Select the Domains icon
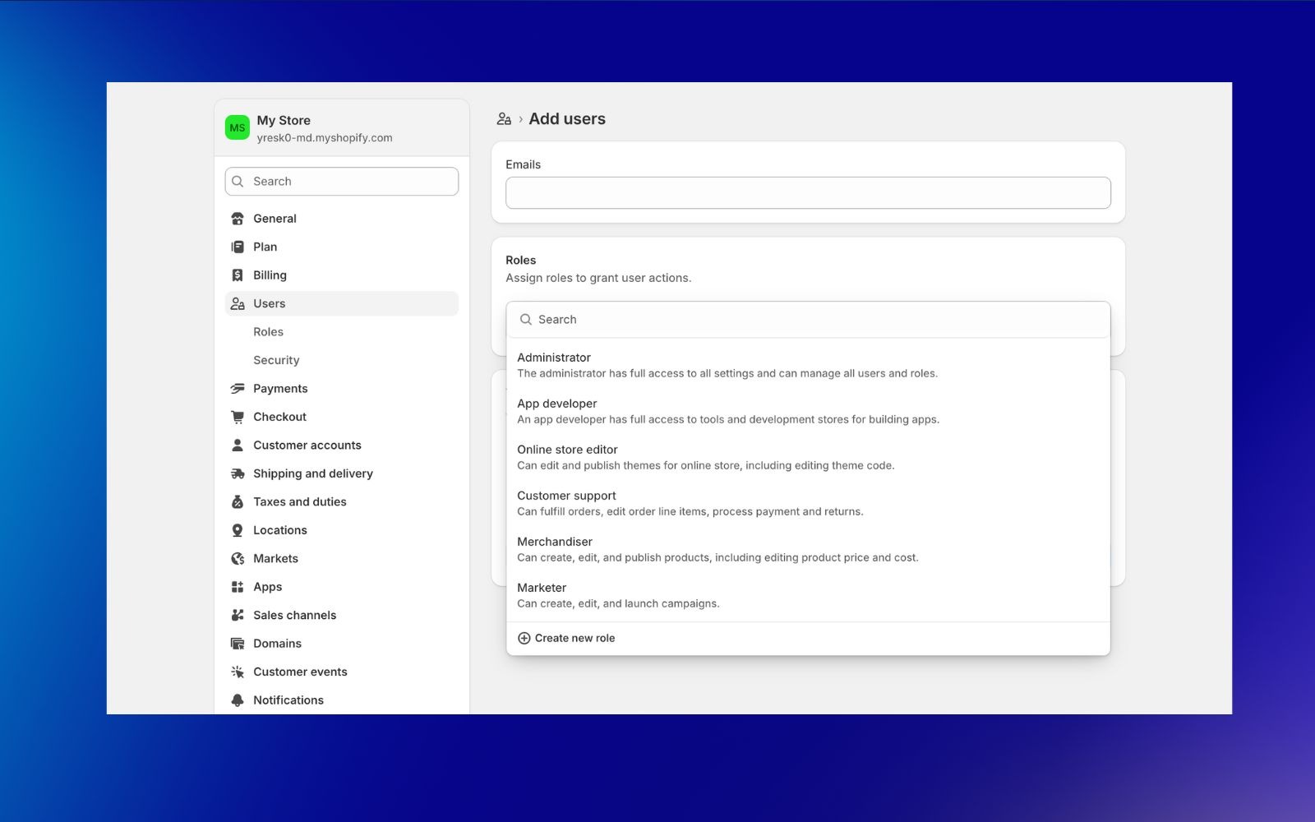The image size is (1315, 822). tap(238, 643)
